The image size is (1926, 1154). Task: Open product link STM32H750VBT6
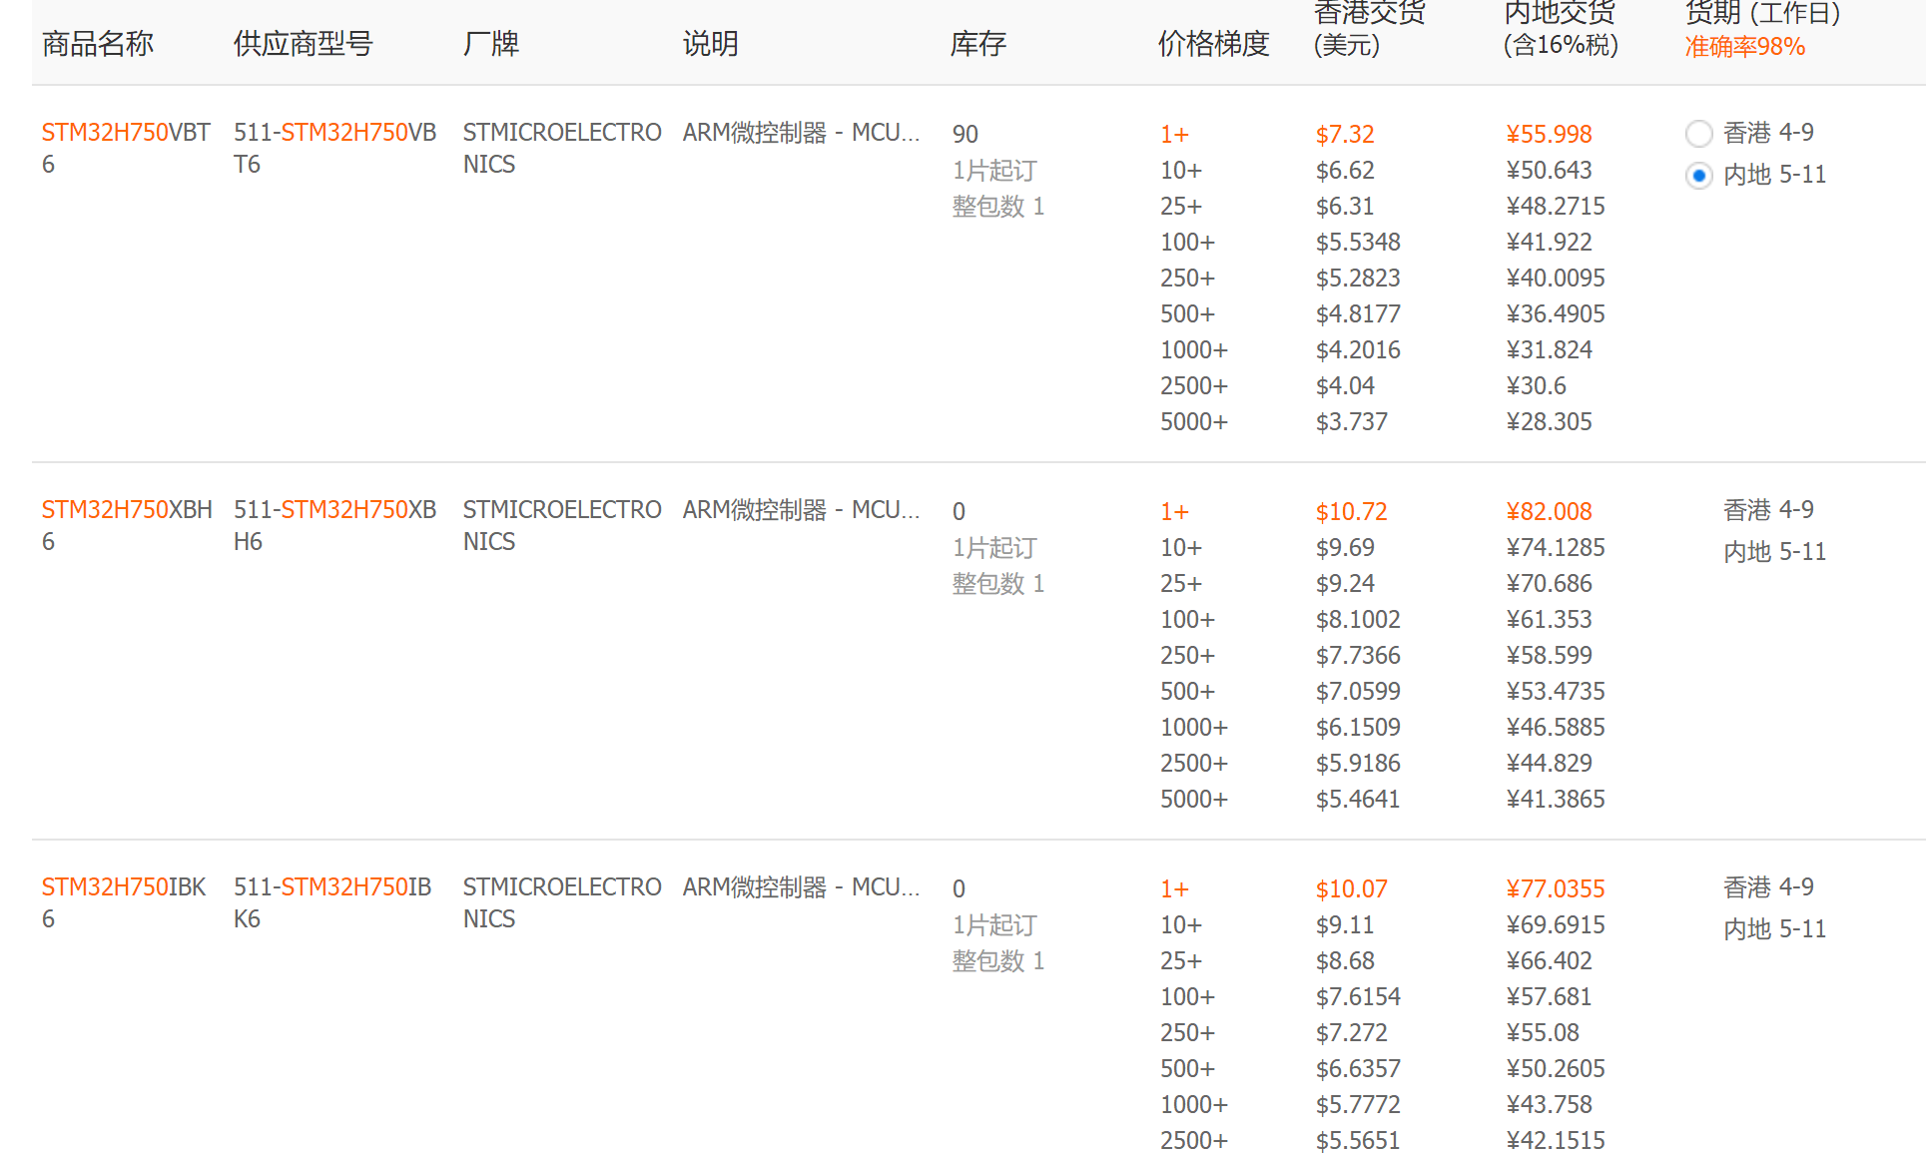[x=126, y=148]
